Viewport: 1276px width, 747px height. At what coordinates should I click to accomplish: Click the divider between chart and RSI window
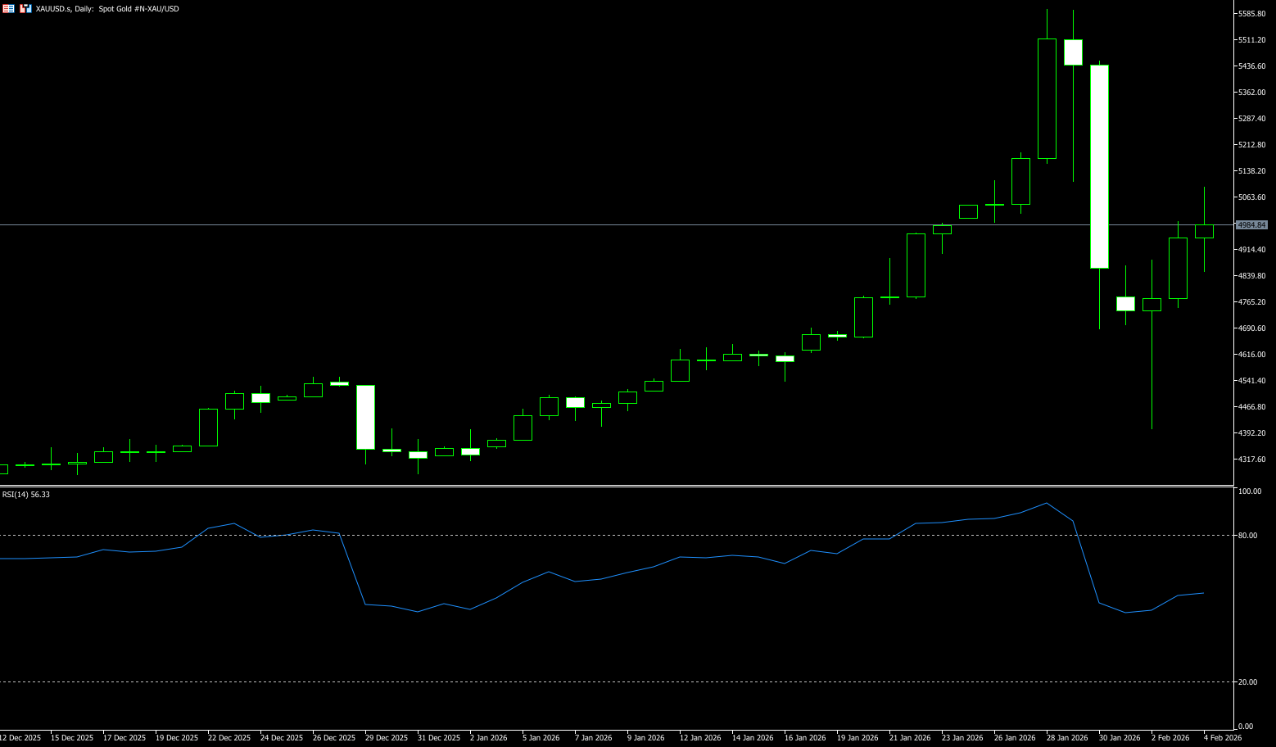click(614, 487)
